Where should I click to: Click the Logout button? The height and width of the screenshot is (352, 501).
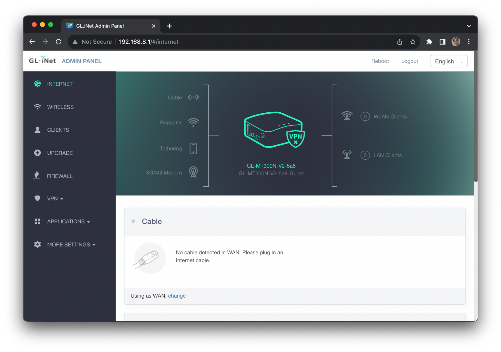tap(410, 61)
